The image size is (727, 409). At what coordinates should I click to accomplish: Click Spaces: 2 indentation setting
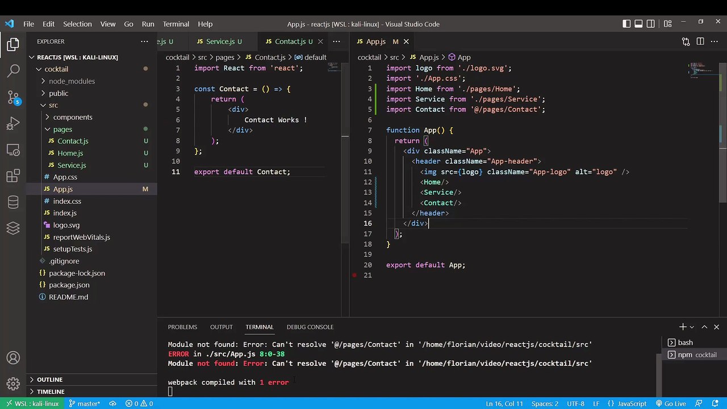tap(545, 403)
